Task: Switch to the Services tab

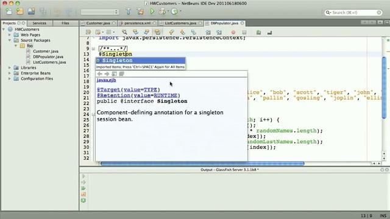Action: coord(39,23)
